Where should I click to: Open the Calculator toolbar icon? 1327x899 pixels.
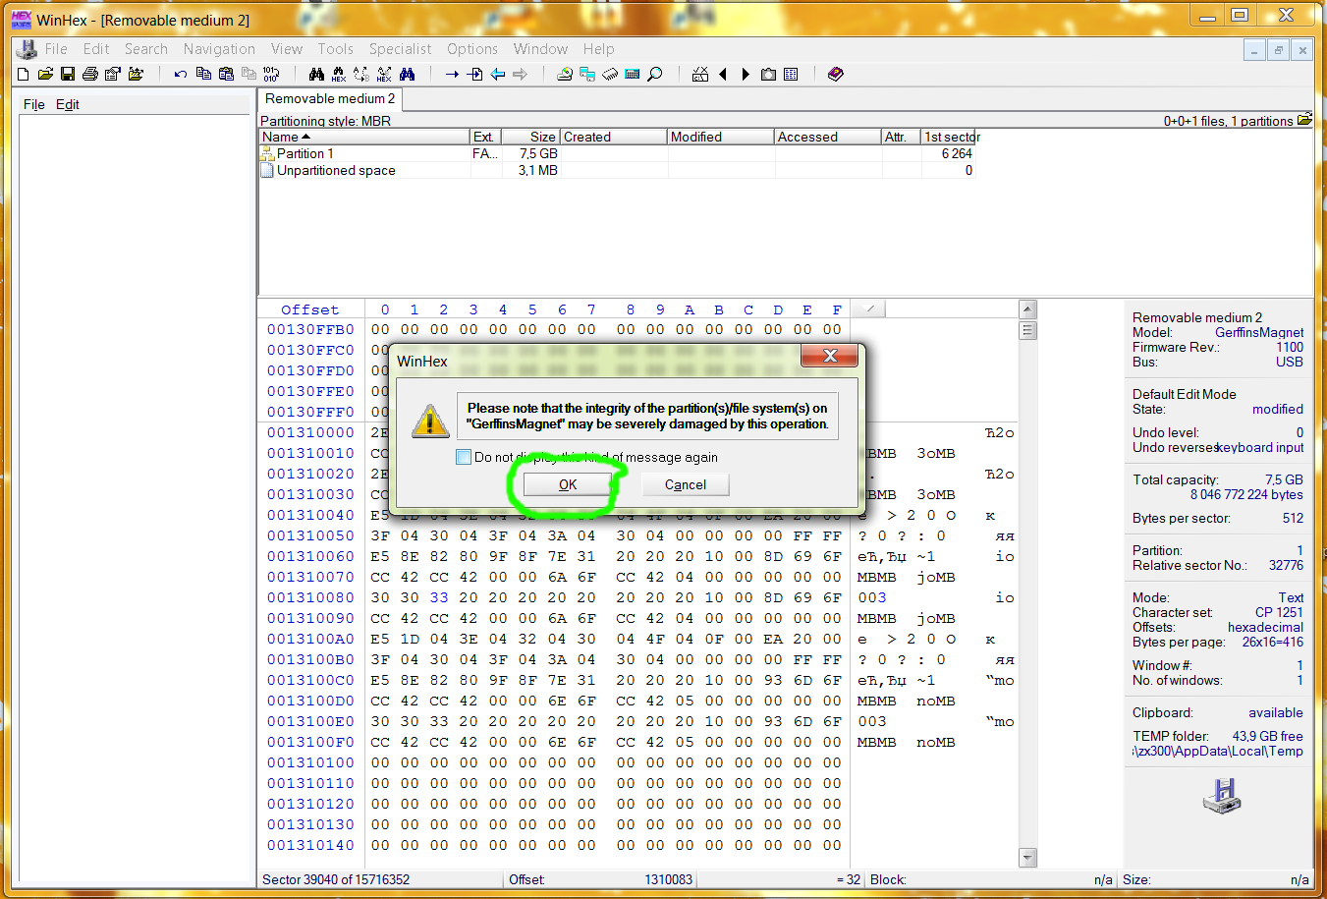[632, 74]
